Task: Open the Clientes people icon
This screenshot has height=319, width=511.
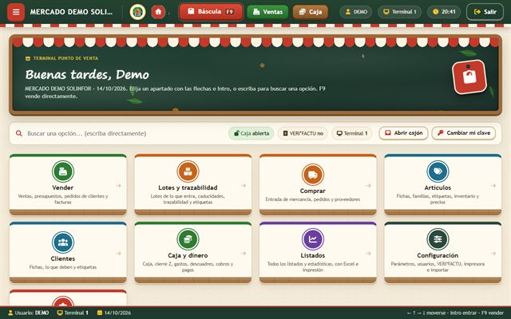Action: point(63,242)
